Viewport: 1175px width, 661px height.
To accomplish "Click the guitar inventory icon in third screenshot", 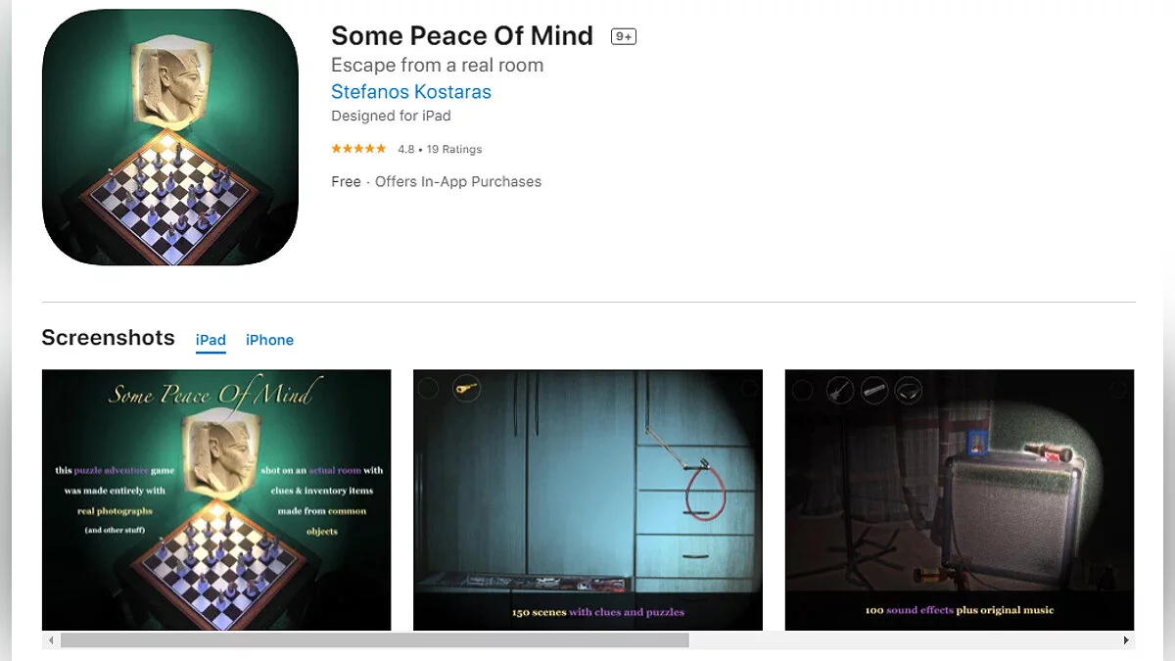I will pos(840,391).
